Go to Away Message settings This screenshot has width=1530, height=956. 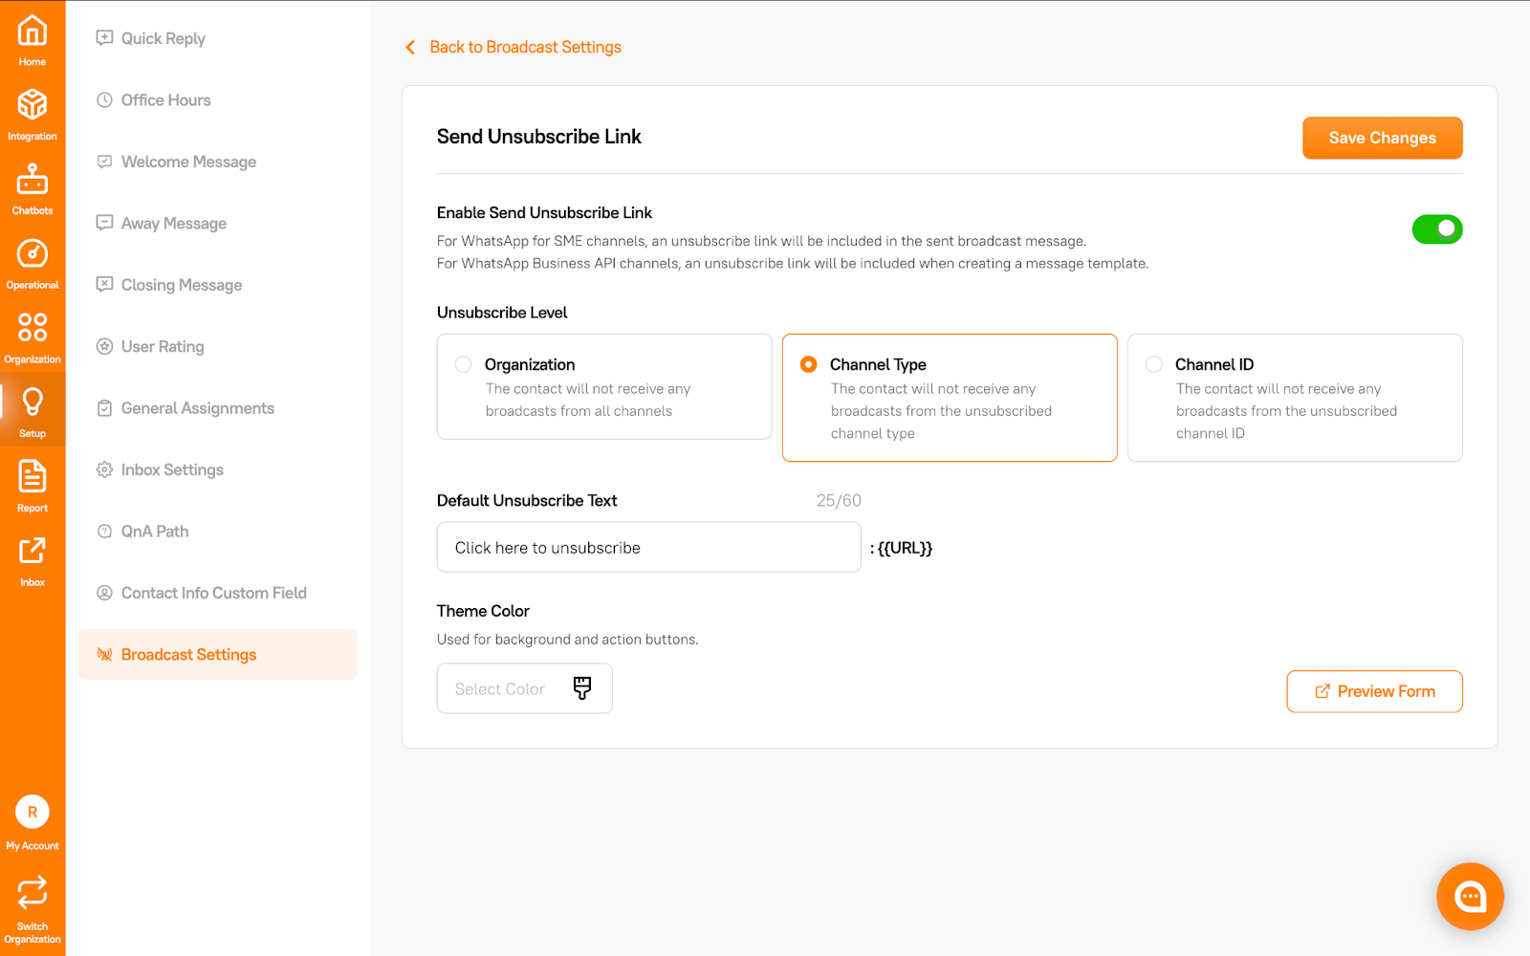(218, 223)
